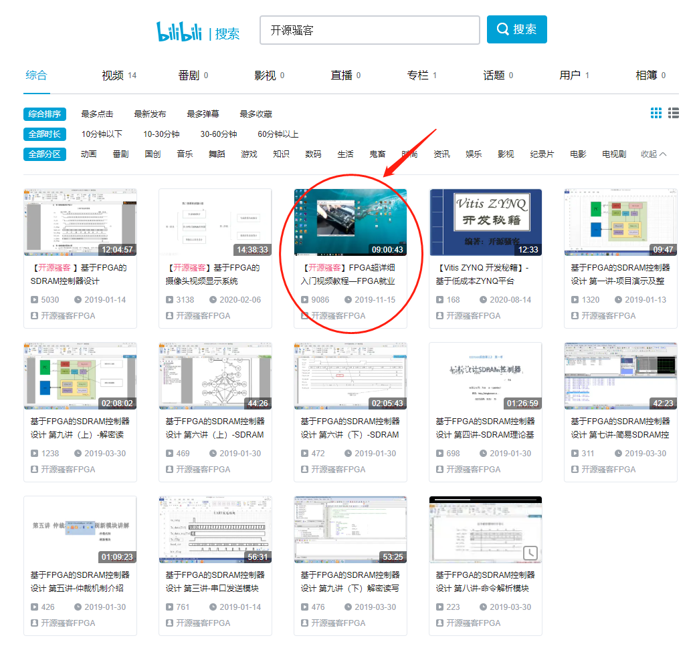Open the 56:31 串口发送模块 thumbnail
699x648 pixels.
(x=215, y=530)
